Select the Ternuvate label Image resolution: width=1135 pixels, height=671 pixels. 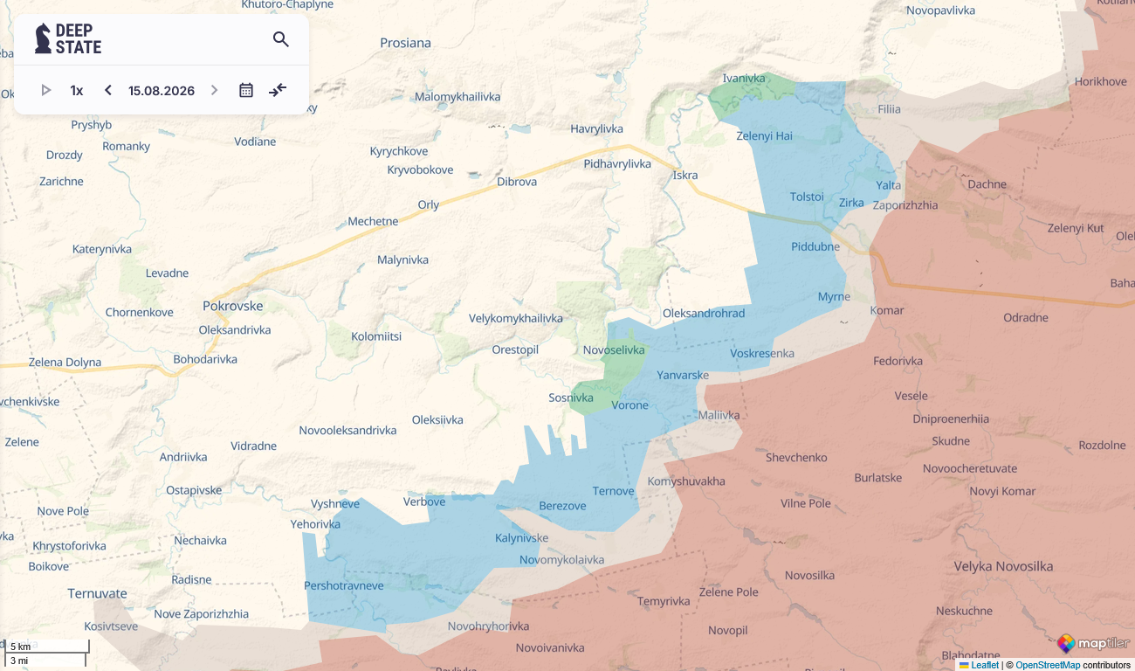98,593
